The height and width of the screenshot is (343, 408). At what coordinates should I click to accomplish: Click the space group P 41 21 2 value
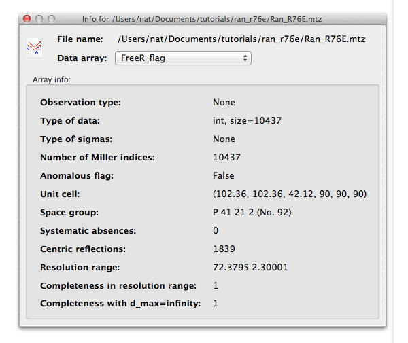251,212
